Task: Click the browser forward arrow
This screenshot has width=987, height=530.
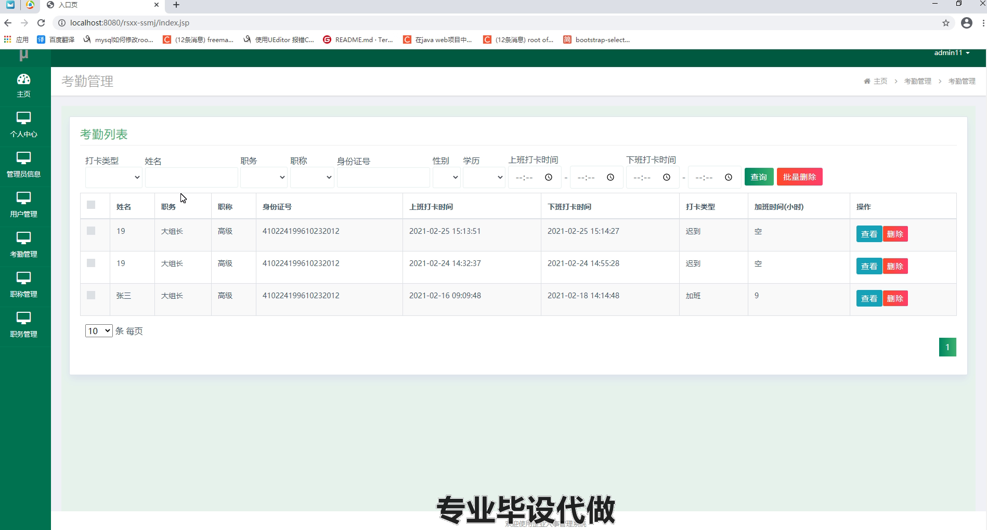Action: (24, 23)
